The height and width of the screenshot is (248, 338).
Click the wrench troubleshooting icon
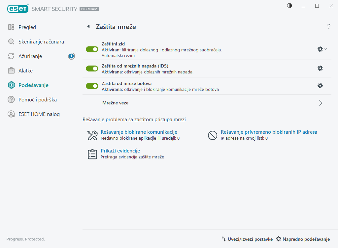click(x=92, y=135)
